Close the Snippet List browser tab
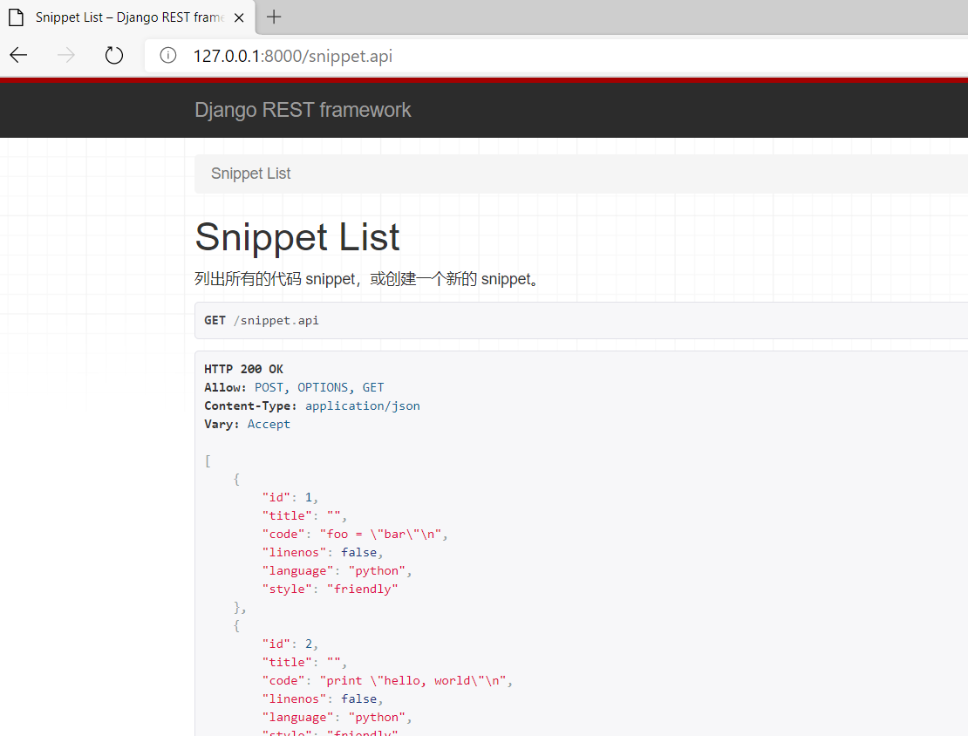The width and height of the screenshot is (968, 736). coord(239,18)
